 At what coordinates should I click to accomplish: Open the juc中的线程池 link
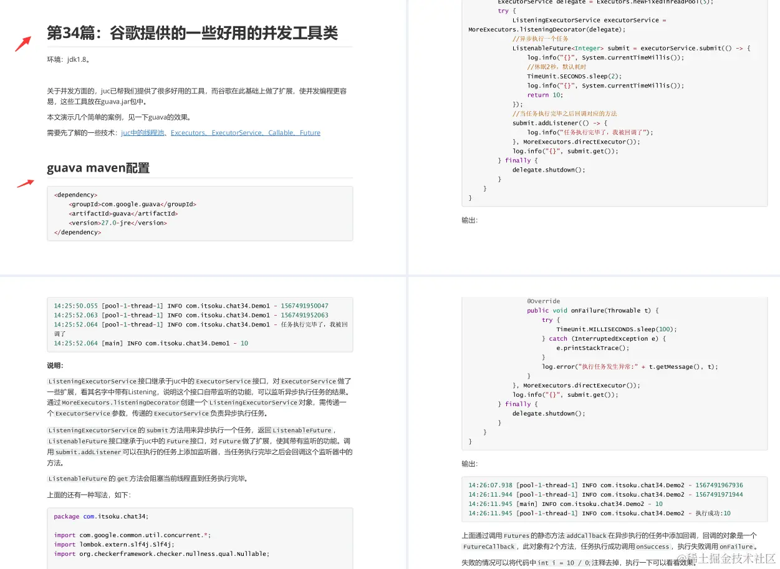(142, 133)
